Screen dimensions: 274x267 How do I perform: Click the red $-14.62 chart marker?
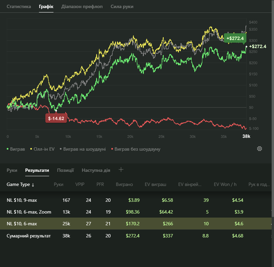coord(56,118)
